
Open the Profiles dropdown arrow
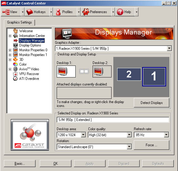point(79,12)
